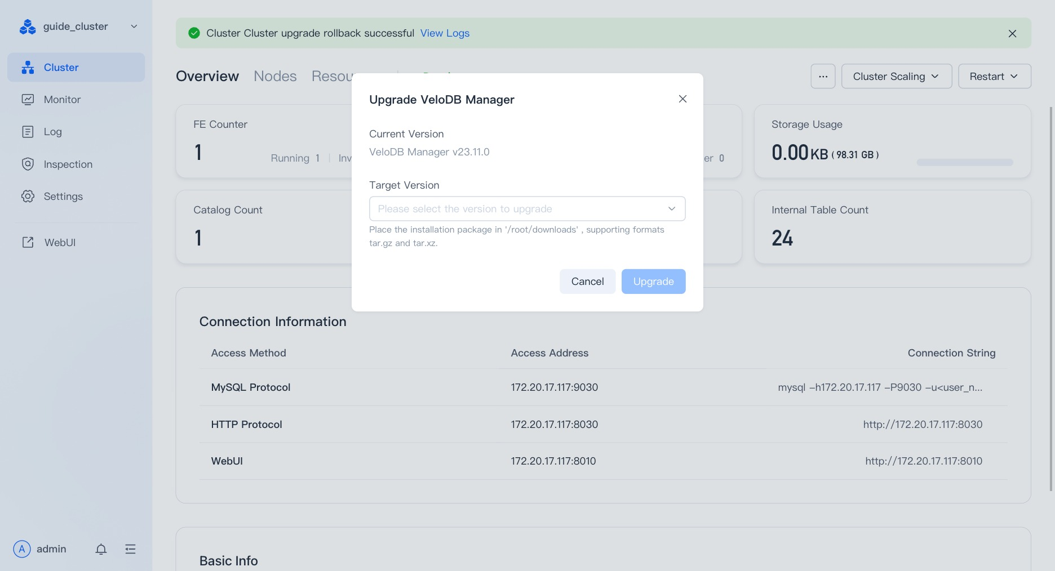Click the Upgrade button
Screen dimensions: 1055x571
(x=653, y=282)
